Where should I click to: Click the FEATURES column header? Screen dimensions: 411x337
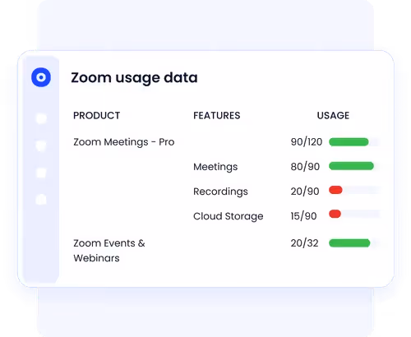click(x=217, y=116)
